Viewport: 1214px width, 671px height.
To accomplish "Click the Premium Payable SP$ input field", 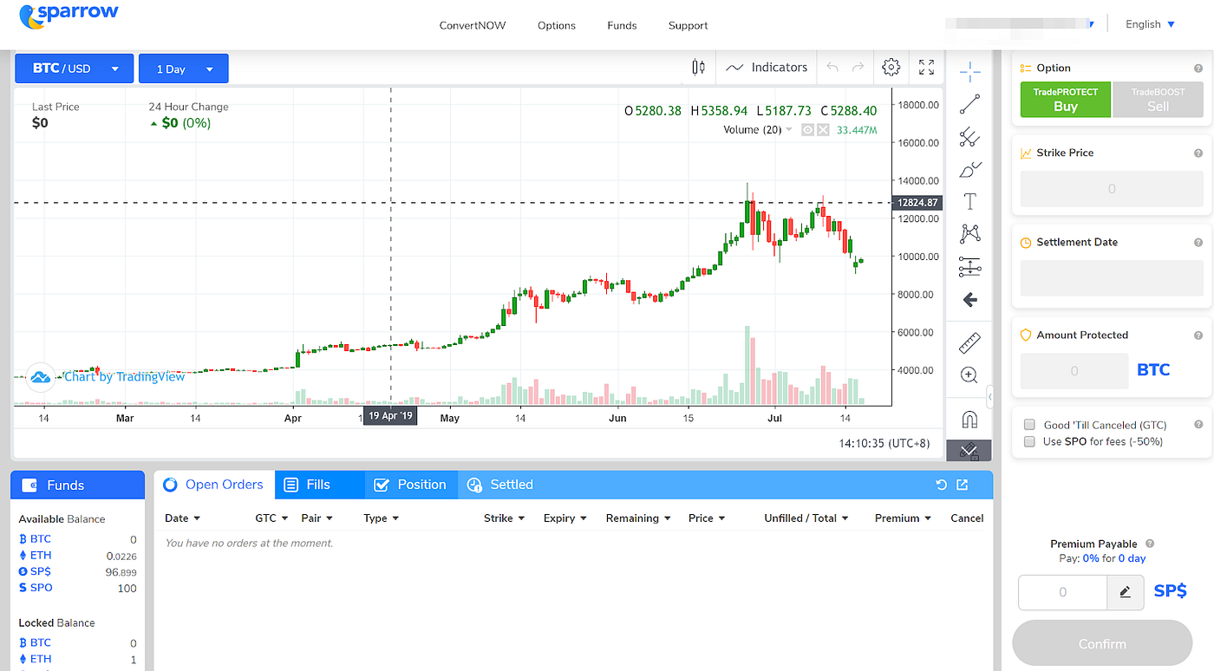I will 1063,592.
